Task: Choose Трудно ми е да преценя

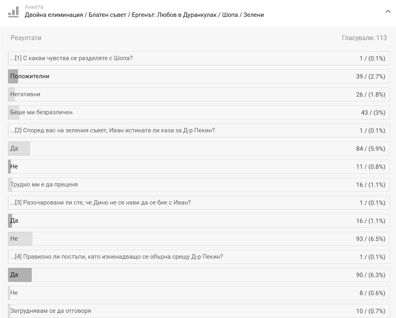Action: point(199,184)
